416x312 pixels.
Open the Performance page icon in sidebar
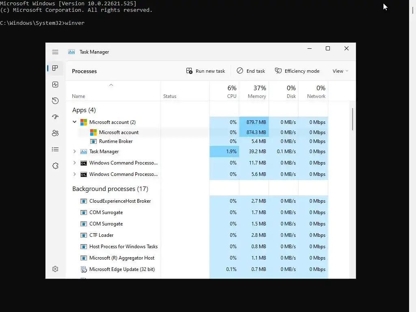[55, 84]
